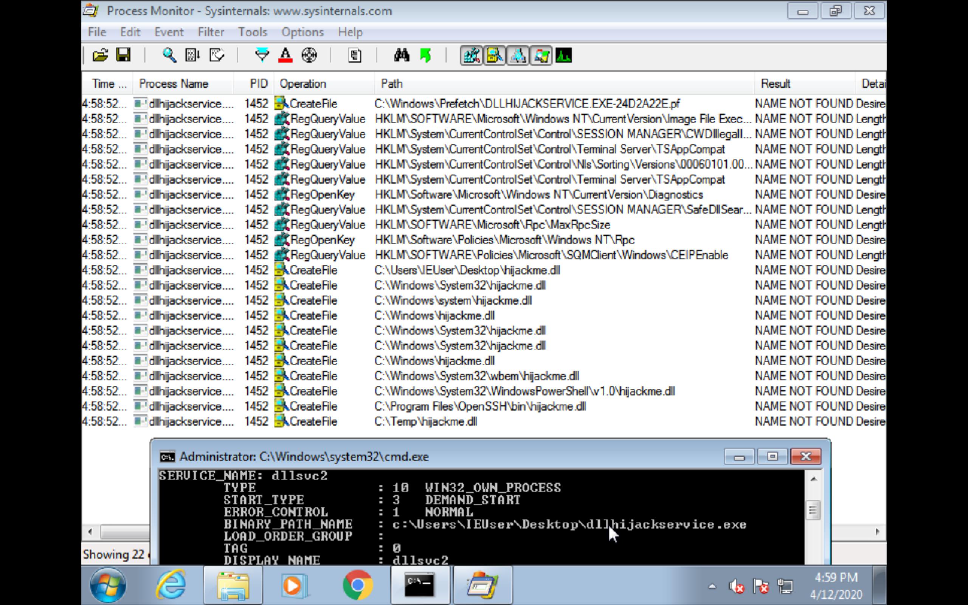Screen dimensions: 968x605
Task: Switch to the cmd window via taskbar
Action: 420,586
